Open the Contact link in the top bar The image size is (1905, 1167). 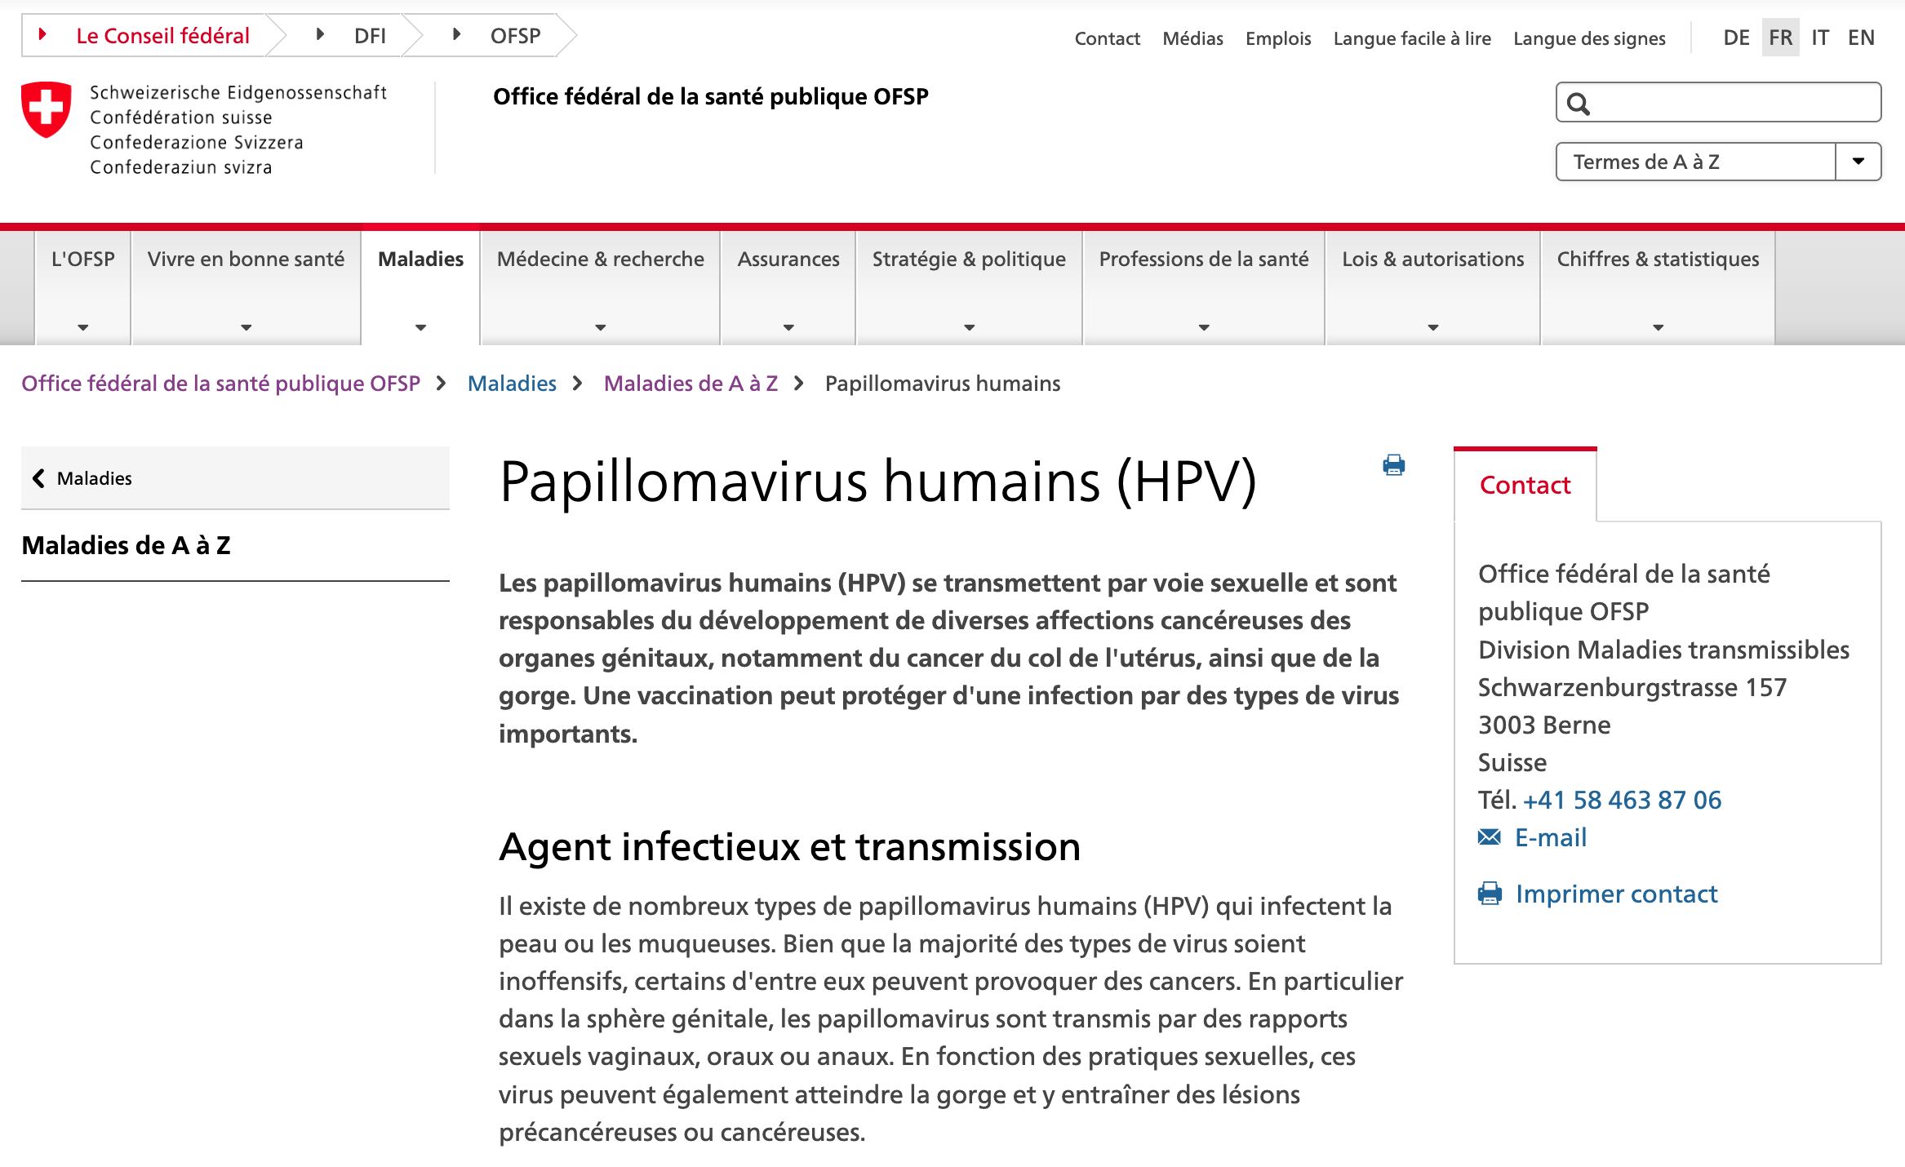tap(1107, 38)
